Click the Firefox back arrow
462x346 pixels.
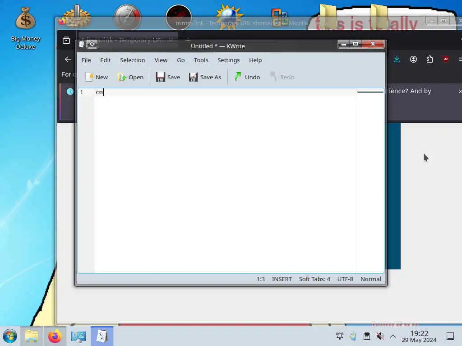[x=68, y=59]
